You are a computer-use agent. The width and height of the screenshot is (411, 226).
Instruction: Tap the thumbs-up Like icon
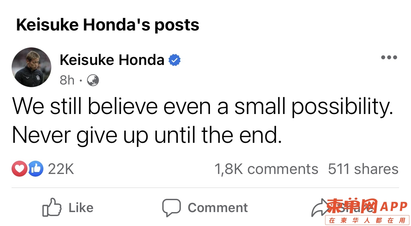click(52, 207)
